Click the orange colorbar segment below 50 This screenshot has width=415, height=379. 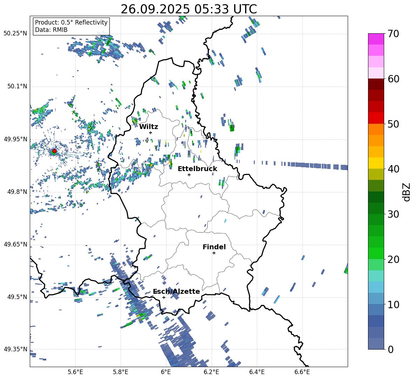[376, 129]
